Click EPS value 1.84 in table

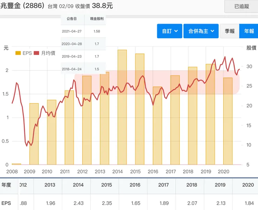click(x=249, y=203)
